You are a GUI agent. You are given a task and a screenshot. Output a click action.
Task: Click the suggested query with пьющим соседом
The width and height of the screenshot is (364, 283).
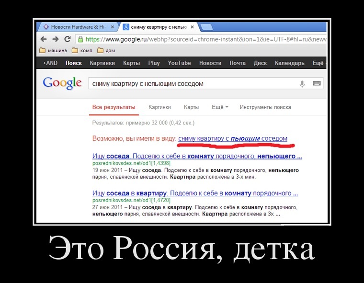point(233,138)
